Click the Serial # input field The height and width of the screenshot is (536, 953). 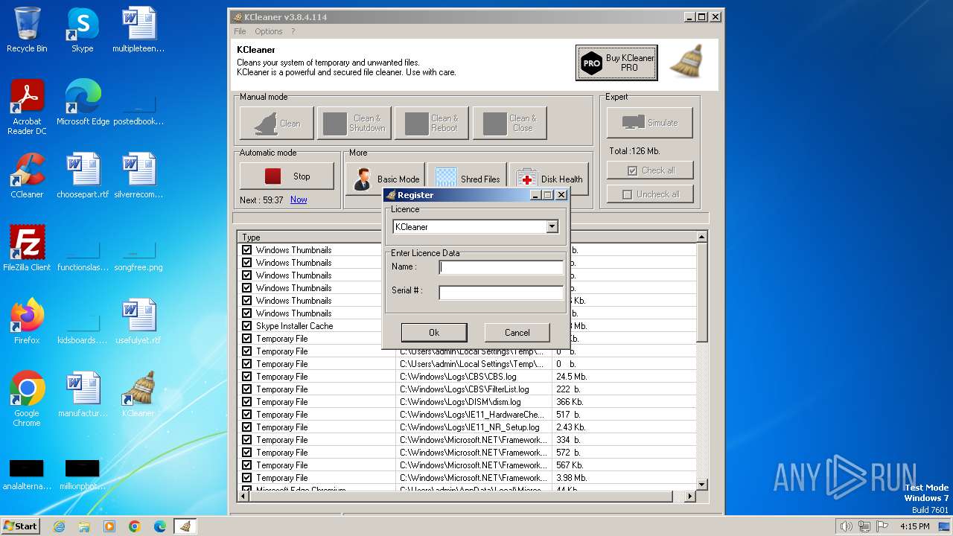pyautogui.click(x=501, y=293)
